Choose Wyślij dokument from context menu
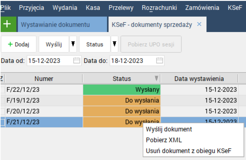246x160 pixels. tap(169, 129)
